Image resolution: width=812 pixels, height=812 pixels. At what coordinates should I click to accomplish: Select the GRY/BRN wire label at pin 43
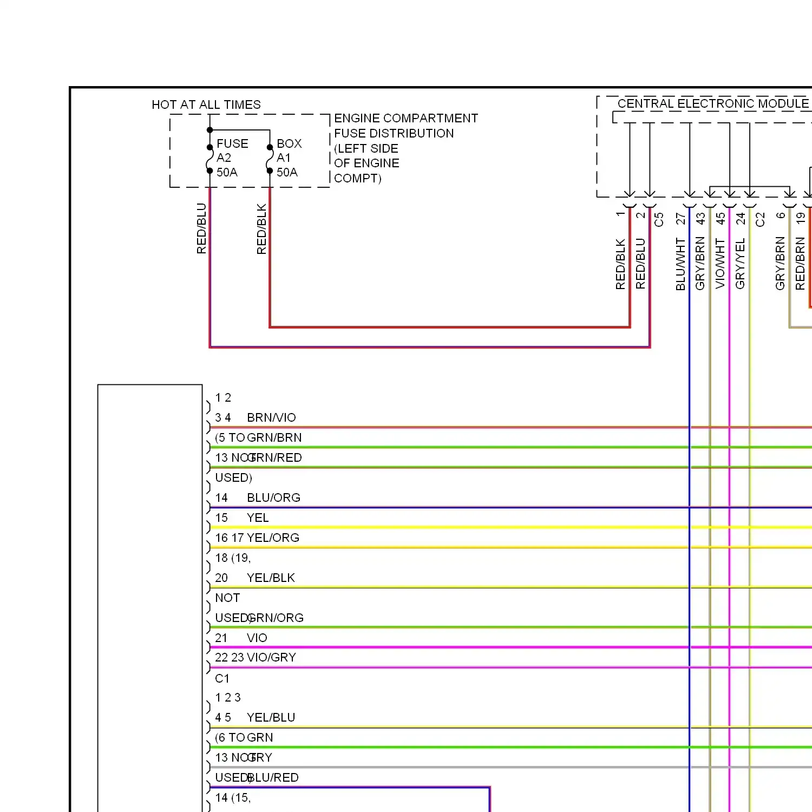[x=700, y=263]
